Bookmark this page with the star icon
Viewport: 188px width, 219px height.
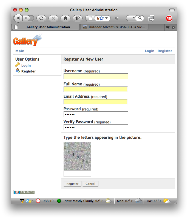102,18
